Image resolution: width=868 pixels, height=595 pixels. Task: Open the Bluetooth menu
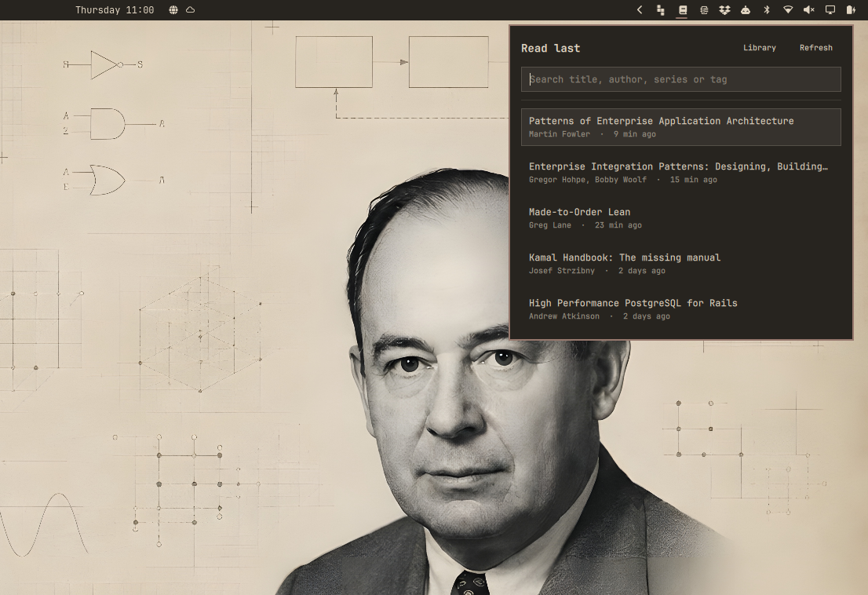(767, 10)
